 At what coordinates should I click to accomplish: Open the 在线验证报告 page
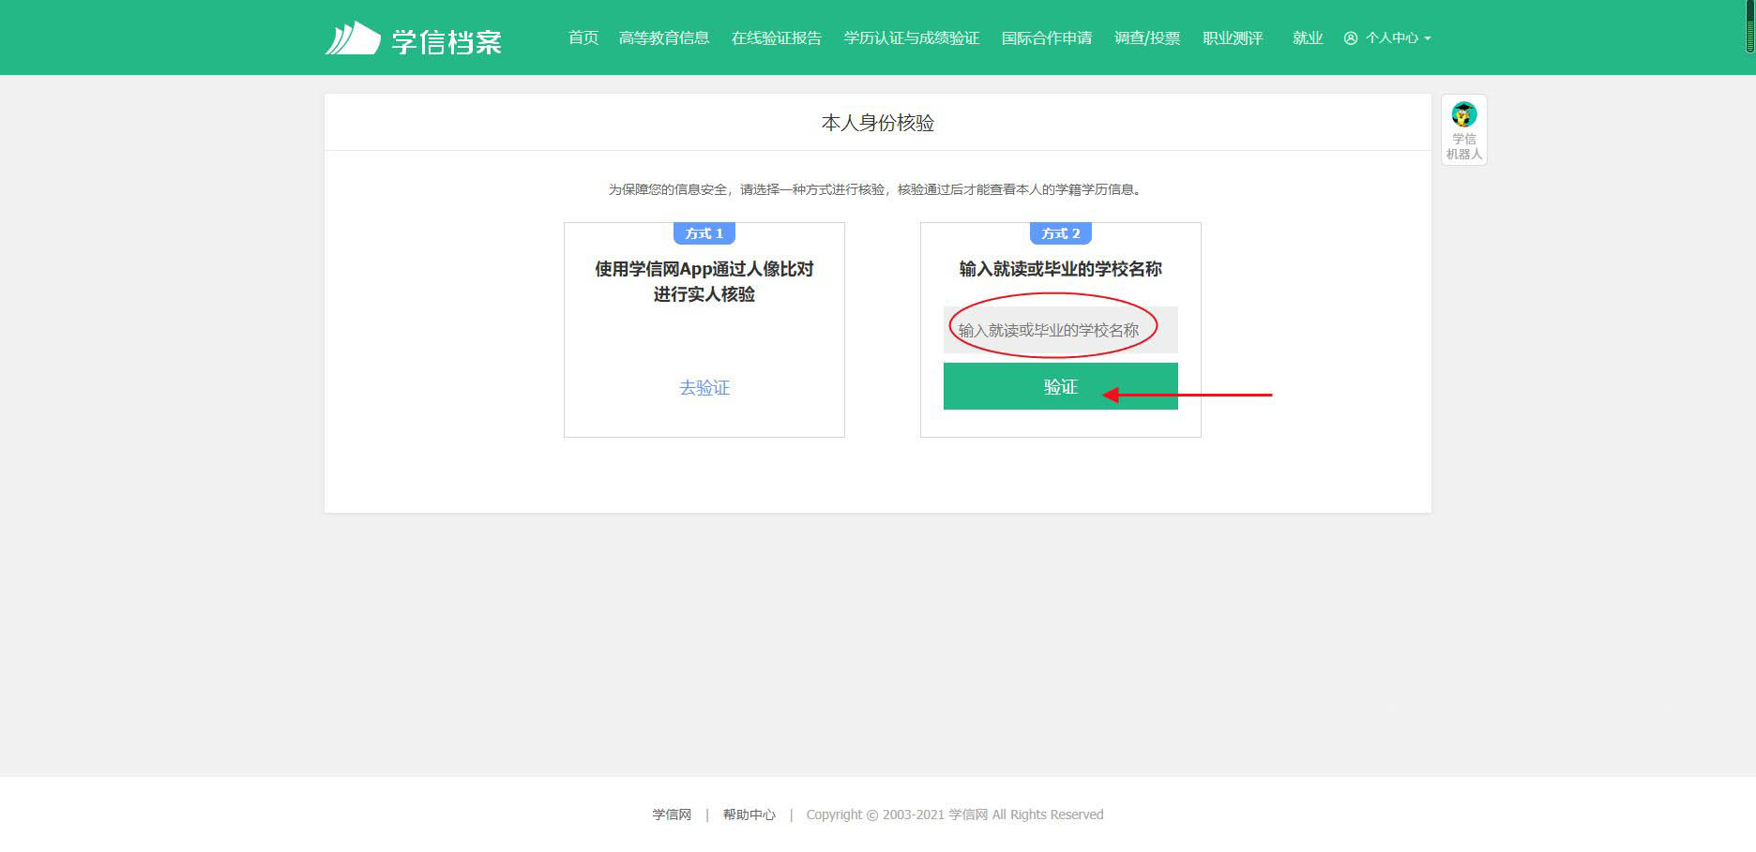click(777, 38)
